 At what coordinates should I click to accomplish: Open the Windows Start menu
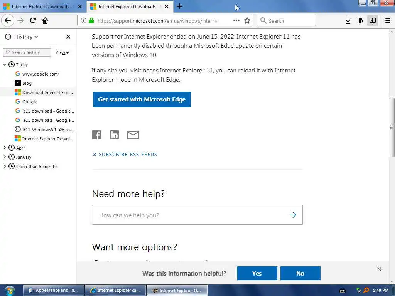10,291
